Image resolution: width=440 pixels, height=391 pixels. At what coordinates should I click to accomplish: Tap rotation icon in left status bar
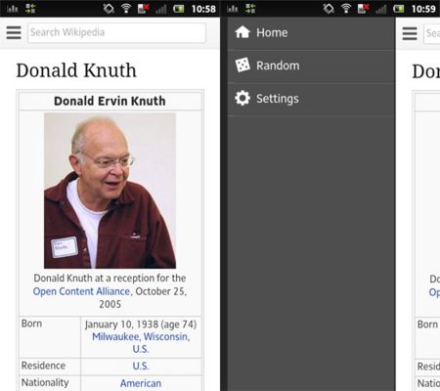coord(109,9)
